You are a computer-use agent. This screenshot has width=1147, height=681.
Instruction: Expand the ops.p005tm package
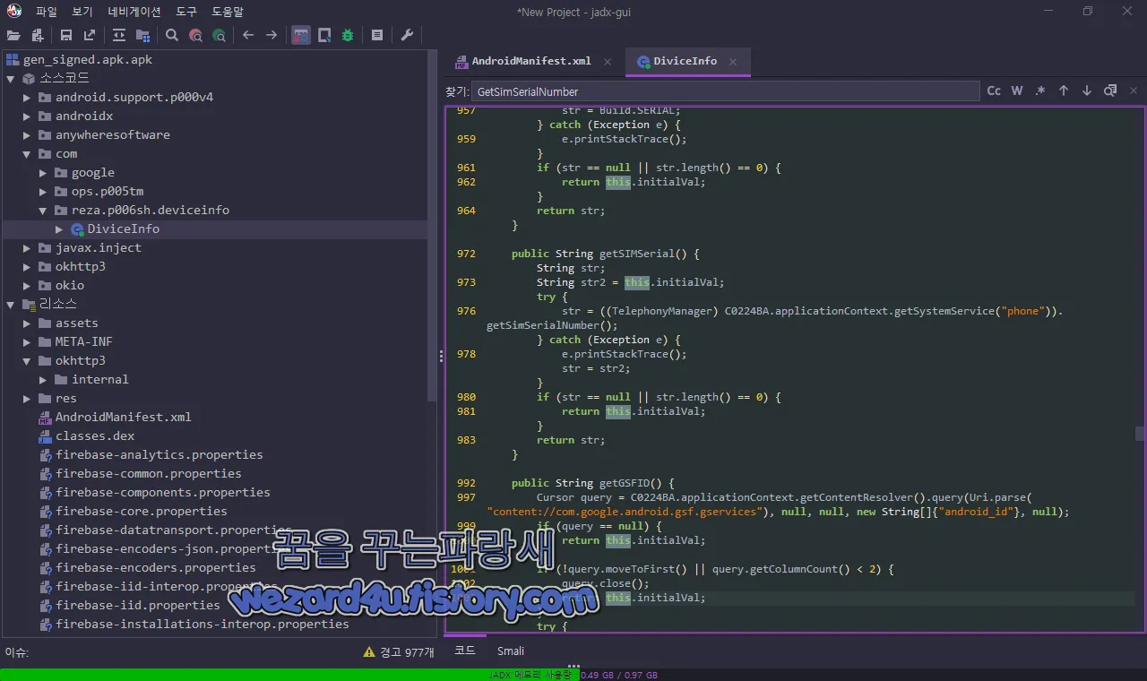point(43,192)
